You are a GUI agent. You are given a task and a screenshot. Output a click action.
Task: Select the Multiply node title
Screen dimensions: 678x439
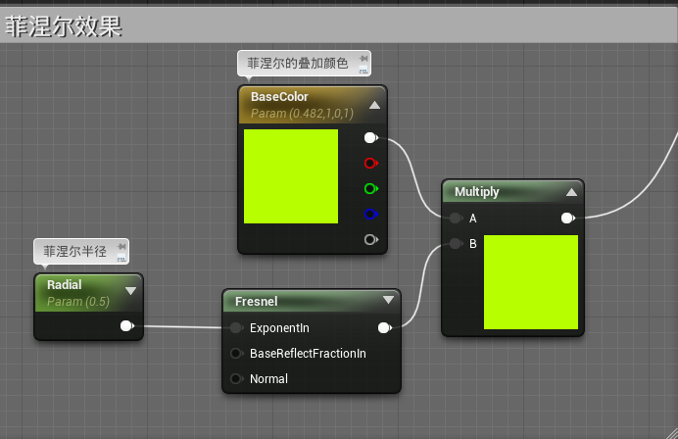476,192
